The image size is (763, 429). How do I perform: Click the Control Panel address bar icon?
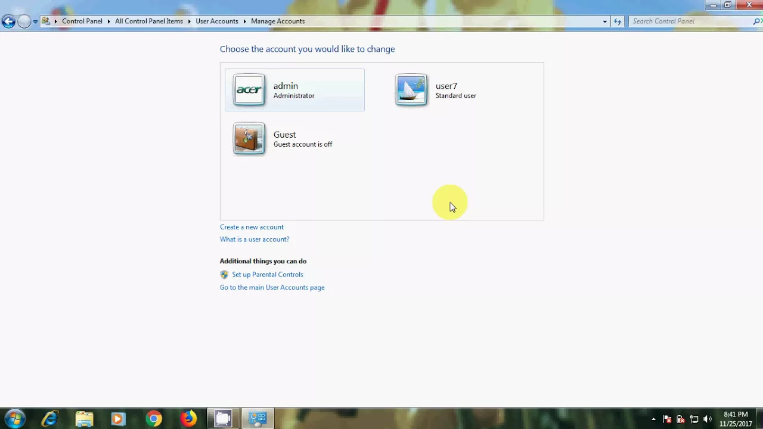point(46,21)
